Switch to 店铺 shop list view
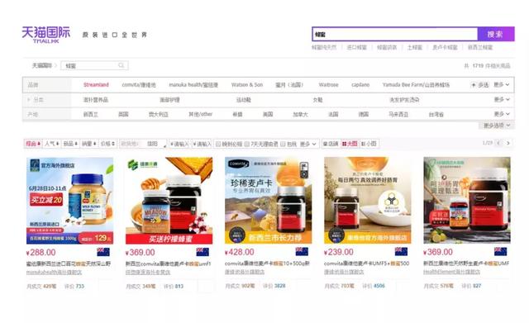This screenshot has height=323, width=529. tap(331, 144)
